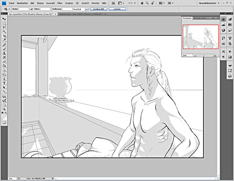Viewport: 234px width, 181px height.
Task: Open the Filter menu
Action: click(60, 3)
